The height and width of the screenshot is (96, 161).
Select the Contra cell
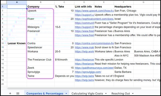(x=41, y=43)
